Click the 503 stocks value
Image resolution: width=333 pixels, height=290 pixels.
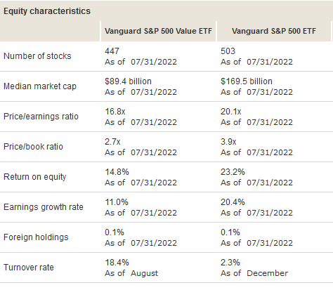228,51
